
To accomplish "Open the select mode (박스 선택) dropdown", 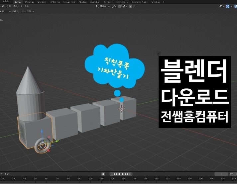I will [28, 11].
